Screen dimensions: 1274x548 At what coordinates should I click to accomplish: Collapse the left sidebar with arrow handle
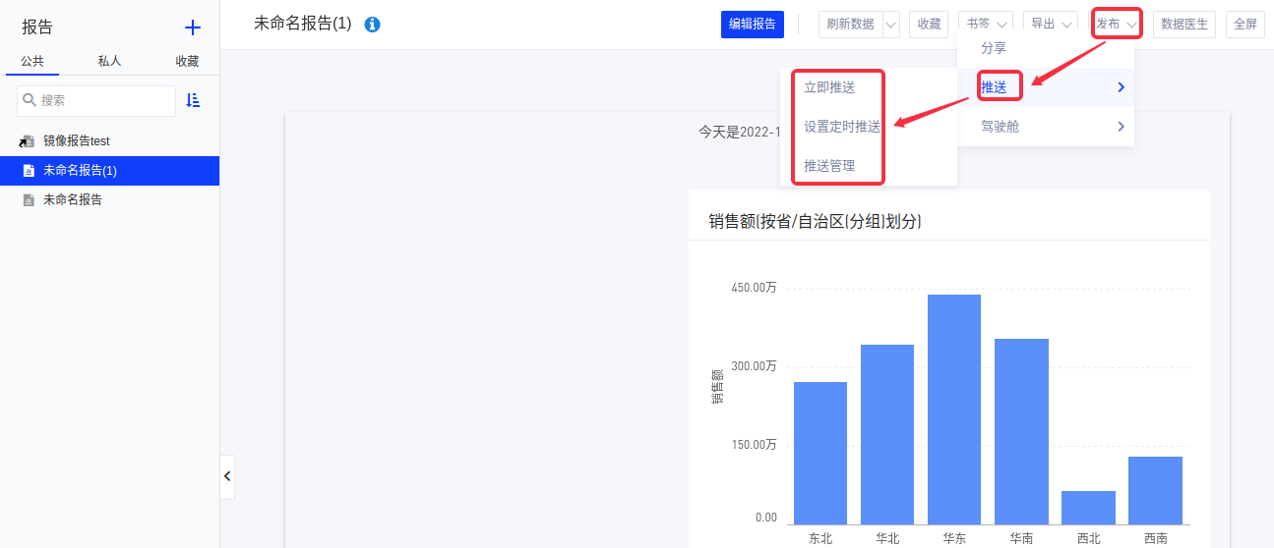227,476
